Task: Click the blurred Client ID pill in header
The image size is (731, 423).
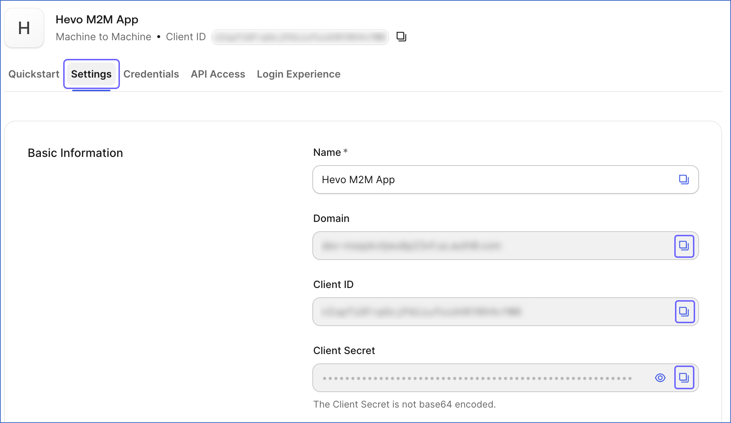Action: pos(300,37)
